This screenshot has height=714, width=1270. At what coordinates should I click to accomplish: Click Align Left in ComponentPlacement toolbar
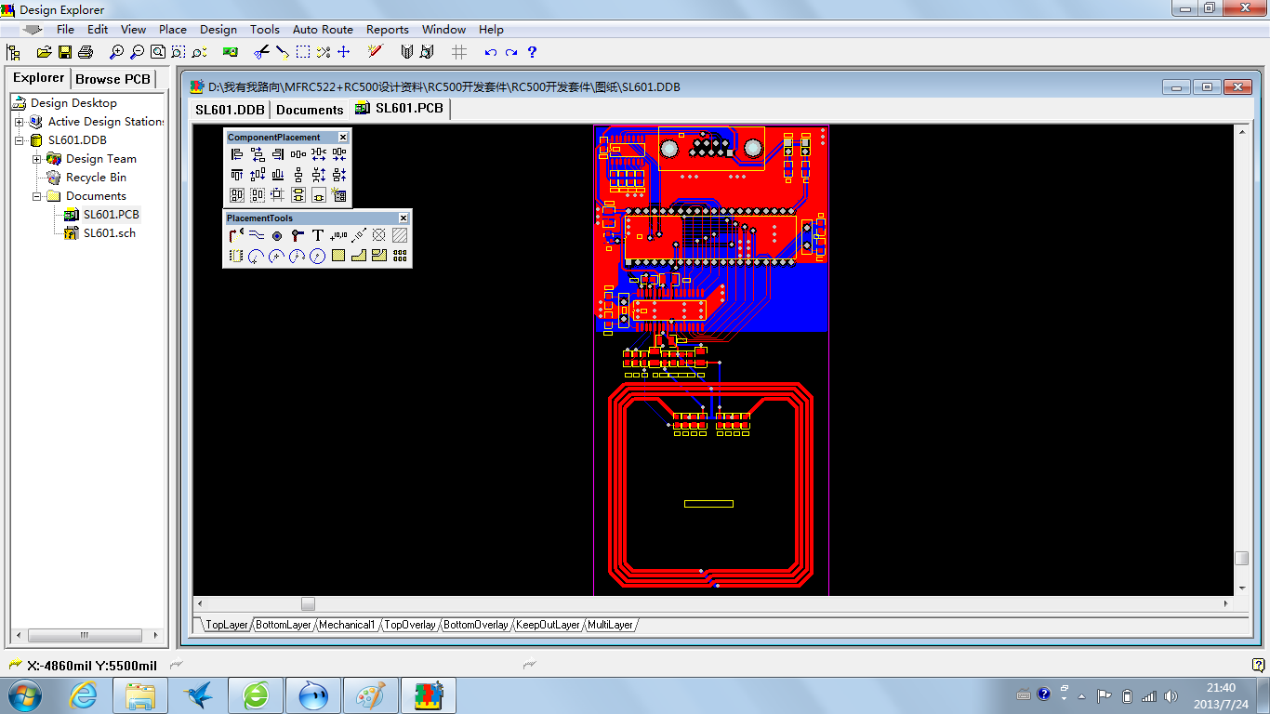click(237, 154)
